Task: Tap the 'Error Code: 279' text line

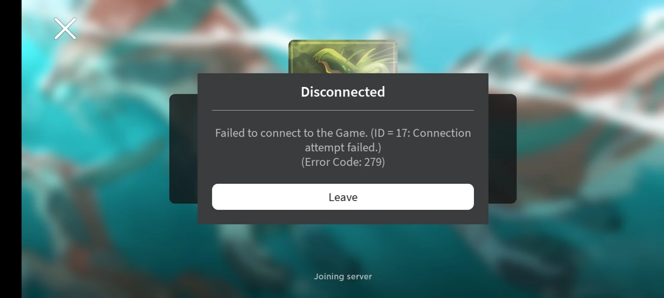Action: (343, 162)
